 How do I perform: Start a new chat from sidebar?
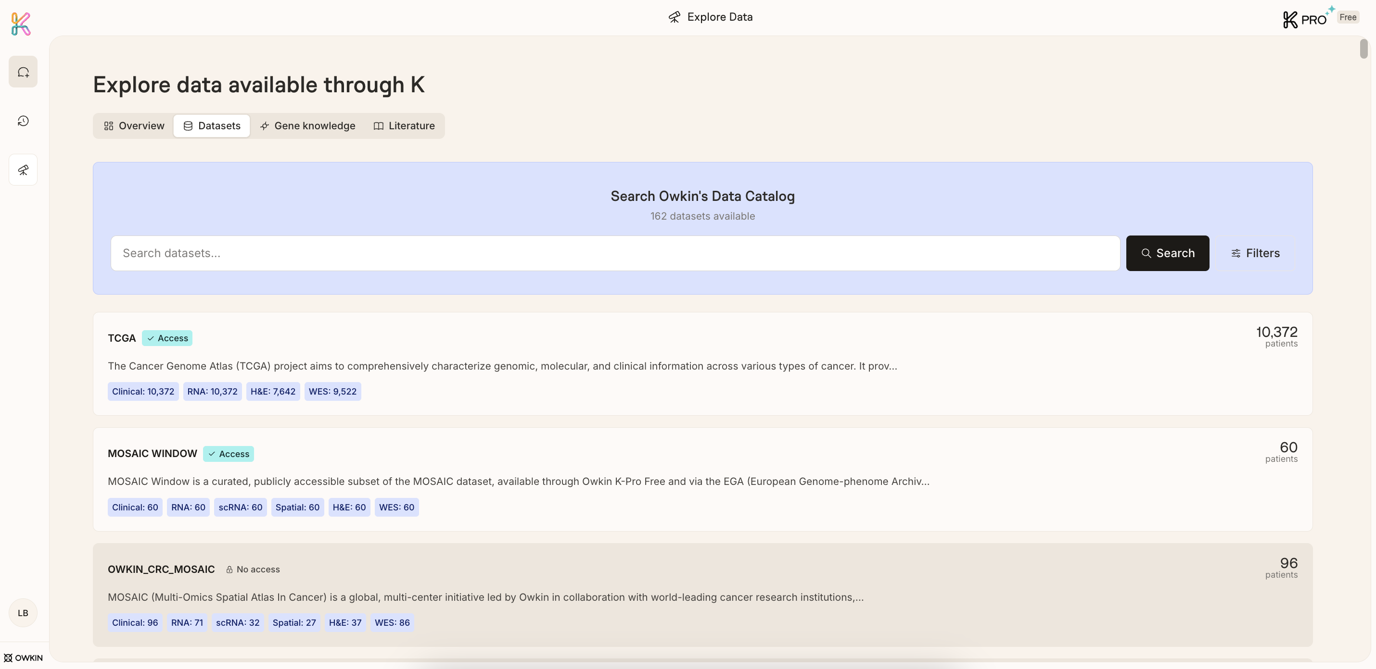(23, 72)
